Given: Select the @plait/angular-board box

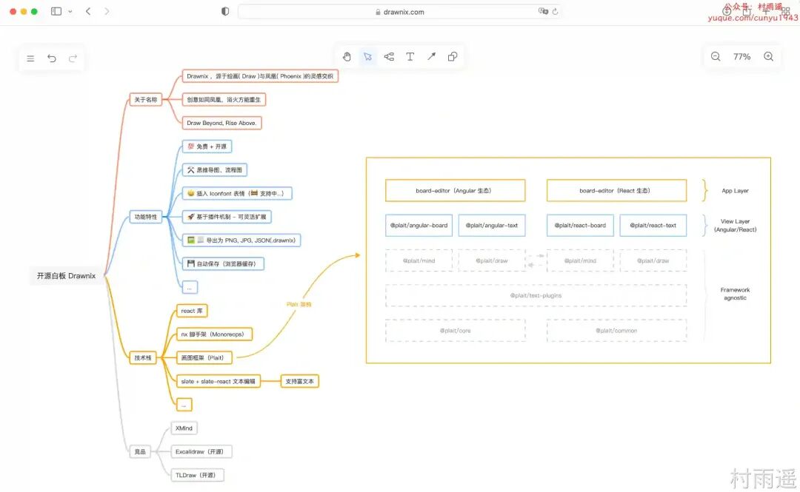Looking at the screenshot, I should pos(419,226).
